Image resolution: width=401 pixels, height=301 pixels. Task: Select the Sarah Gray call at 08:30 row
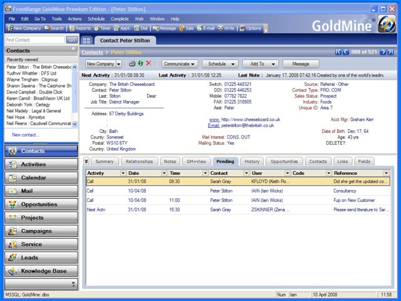coord(238,181)
